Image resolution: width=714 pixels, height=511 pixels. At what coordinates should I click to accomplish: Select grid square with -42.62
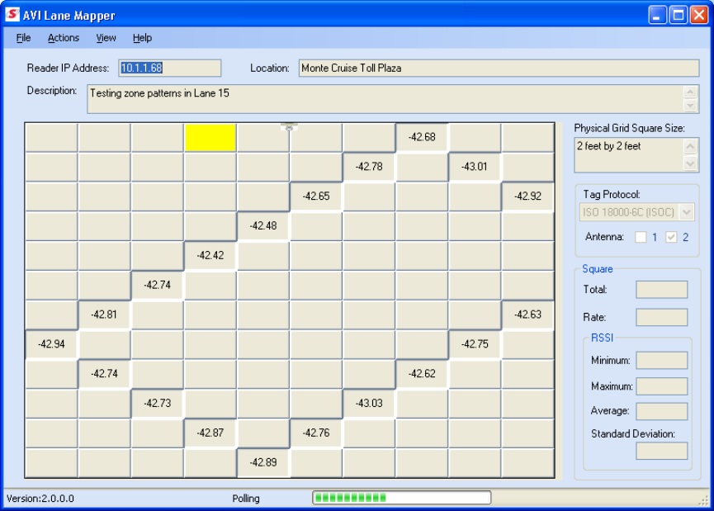[x=422, y=374]
